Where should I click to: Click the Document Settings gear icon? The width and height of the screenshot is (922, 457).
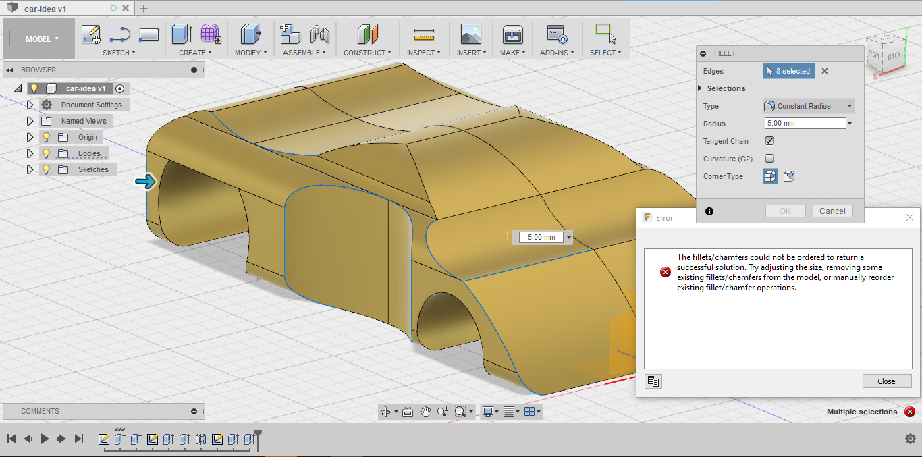(46, 105)
